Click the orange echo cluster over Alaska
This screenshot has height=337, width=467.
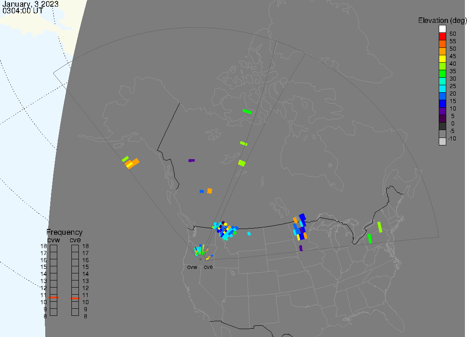132,163
